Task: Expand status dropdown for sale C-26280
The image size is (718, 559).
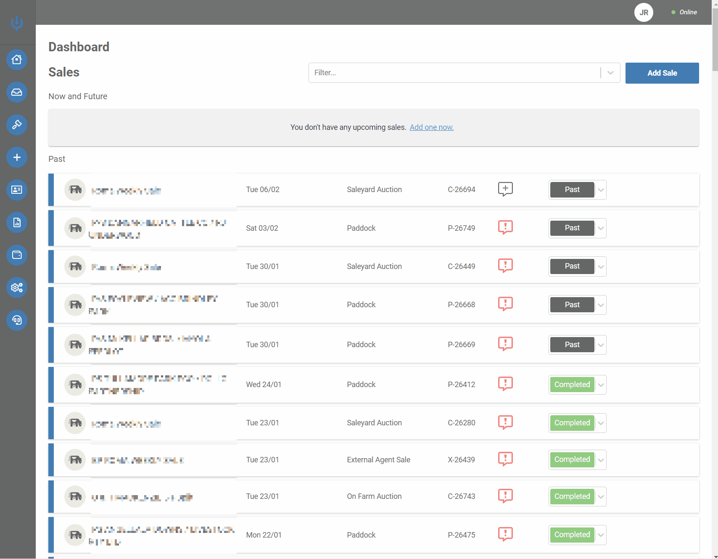Action: tap(601, 423)
